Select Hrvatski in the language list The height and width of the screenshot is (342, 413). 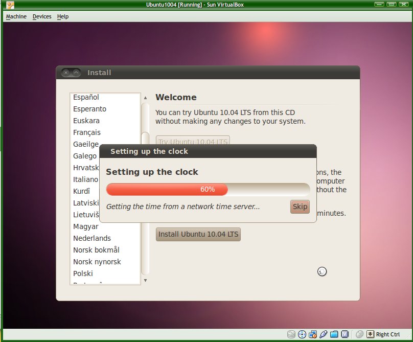(x=86, y=168)
